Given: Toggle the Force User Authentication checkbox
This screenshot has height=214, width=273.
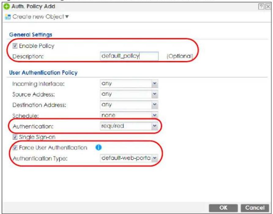Looking at the screenshot, I should pyautogui.click(x=15, y=148).
